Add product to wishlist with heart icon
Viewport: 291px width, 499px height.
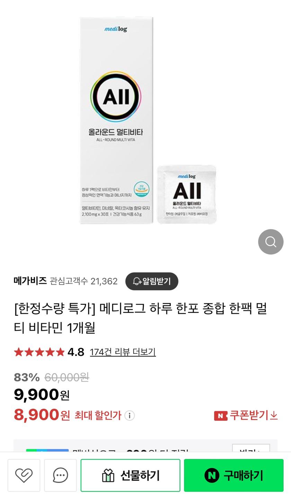[24, 475]
